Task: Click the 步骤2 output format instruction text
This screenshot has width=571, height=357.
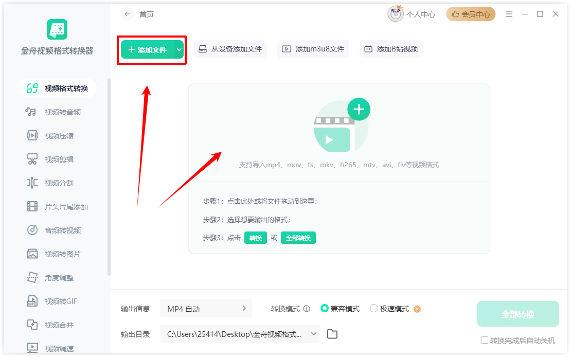Action: 247,220
